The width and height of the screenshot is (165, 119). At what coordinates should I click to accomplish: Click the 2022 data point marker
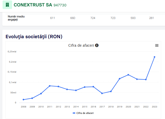(146, 80)
